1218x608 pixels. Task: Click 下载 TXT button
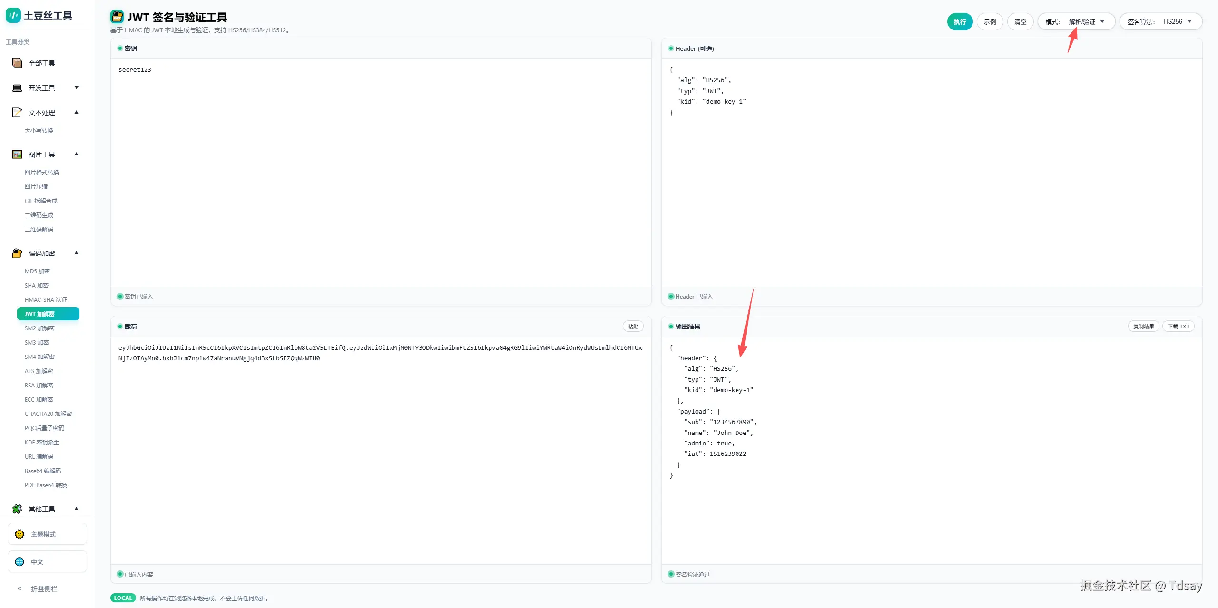[1178, 327]
